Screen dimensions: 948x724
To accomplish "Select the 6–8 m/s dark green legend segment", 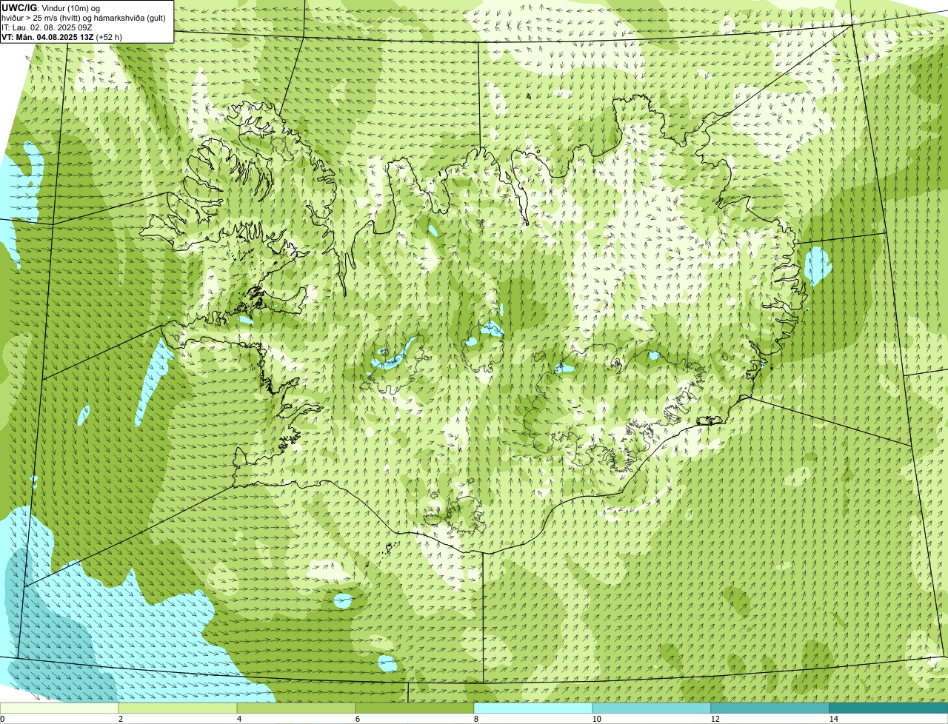I will pos(415,708).
